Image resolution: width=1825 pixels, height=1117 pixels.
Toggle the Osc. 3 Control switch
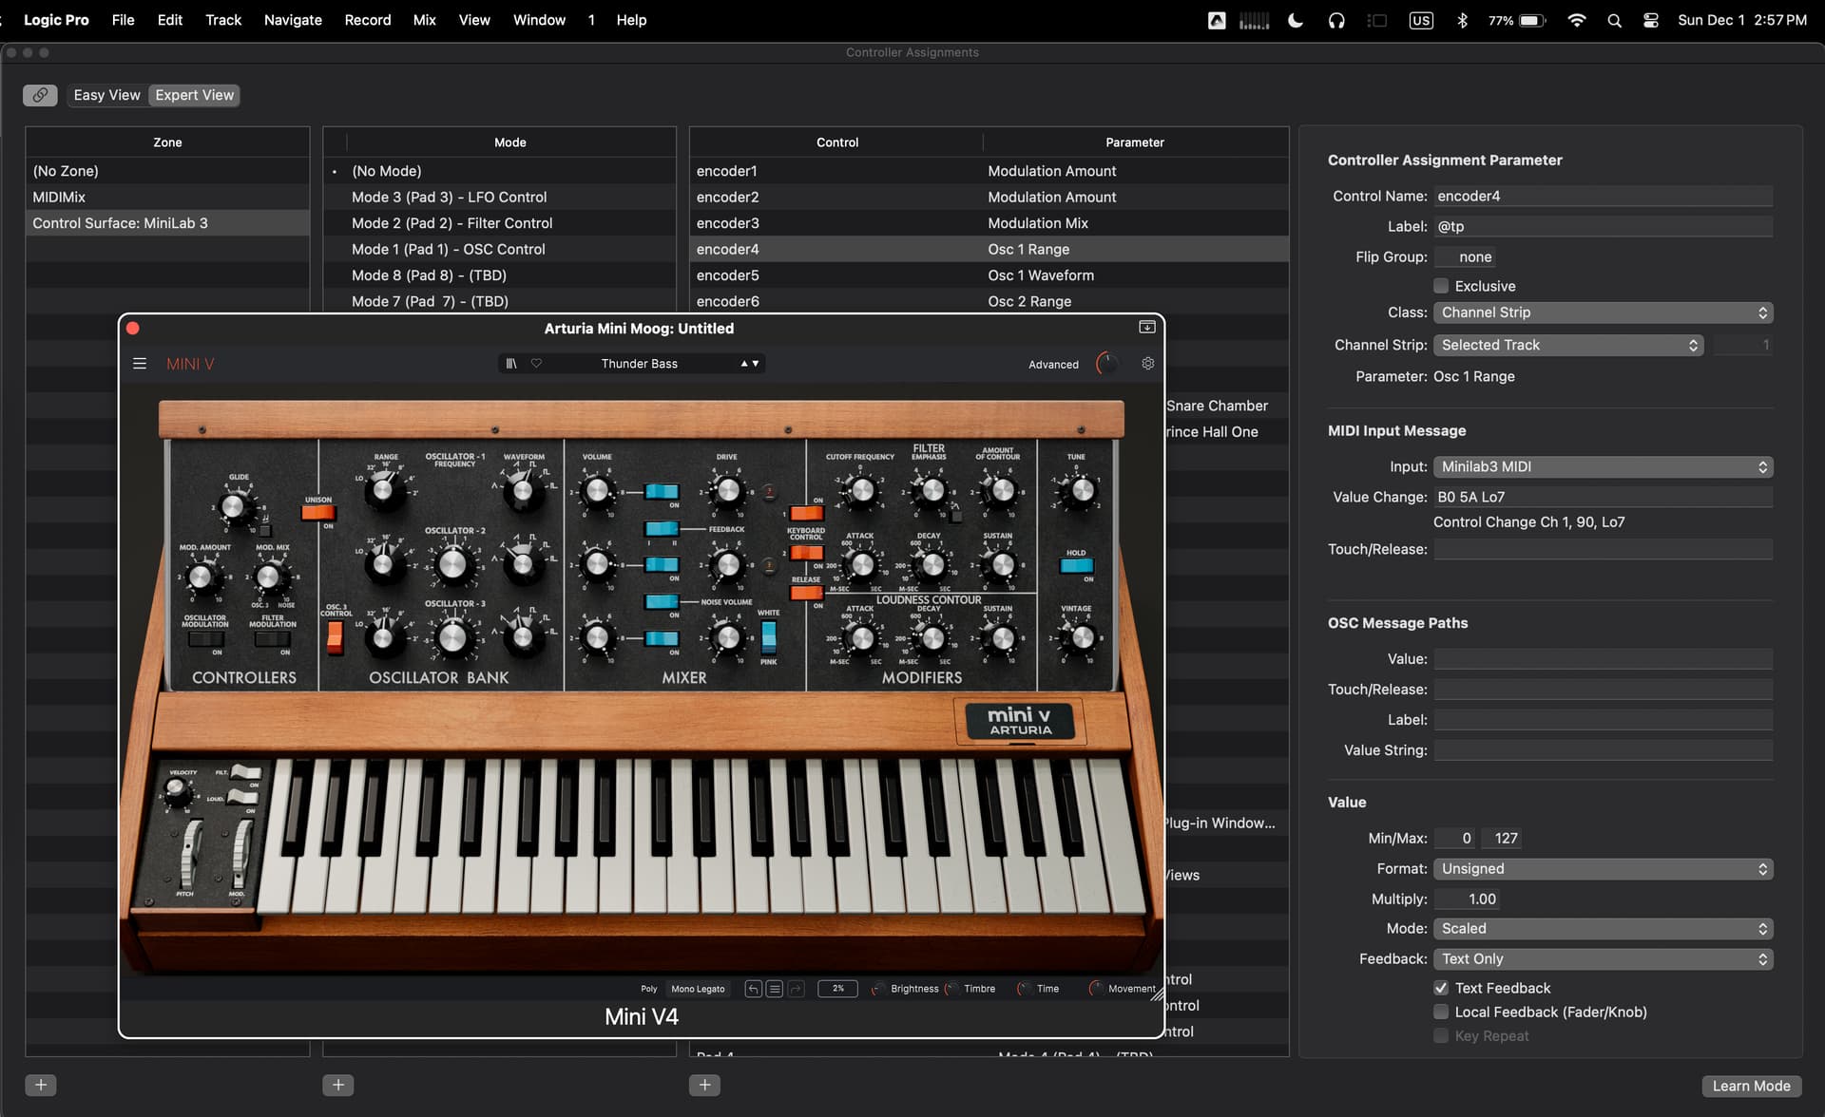click(x=335, y=638)
